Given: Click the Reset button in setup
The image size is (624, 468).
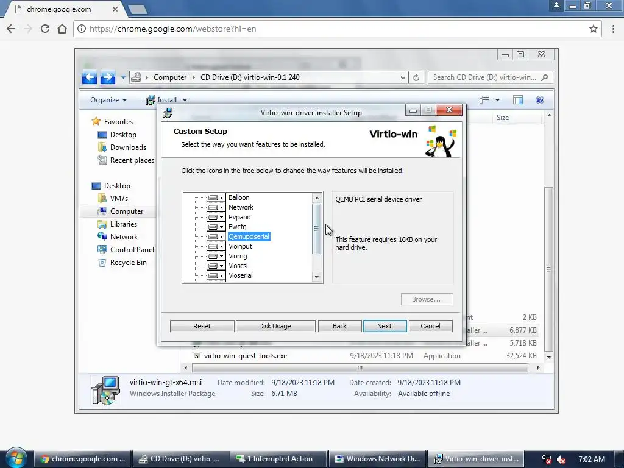Looking at the screenshot, I should pos(202,326).
